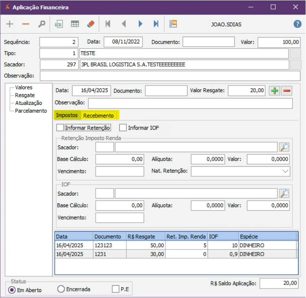Check the Informar IOF checkbox
306x298 pixels.
coord(123,128)
